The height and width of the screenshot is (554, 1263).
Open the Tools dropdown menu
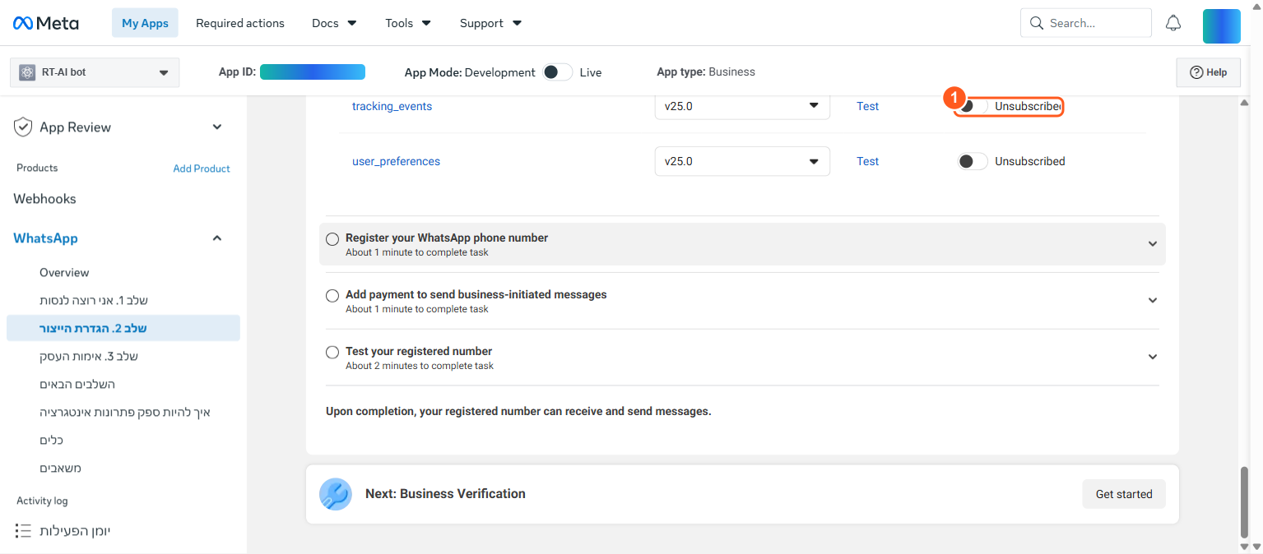click(x=408, y=23)
